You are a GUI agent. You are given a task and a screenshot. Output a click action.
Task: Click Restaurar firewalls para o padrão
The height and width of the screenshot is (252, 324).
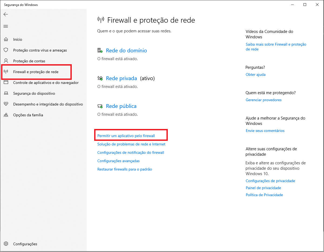(x=125, y=169)
